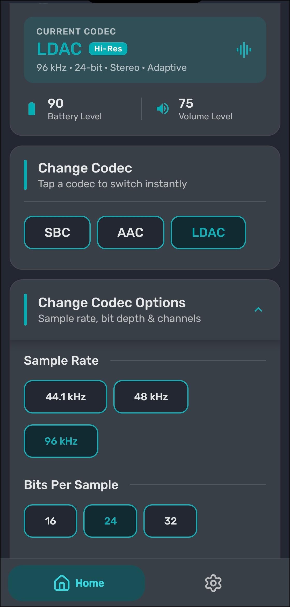Tap the audio waveform icon

[244, 50]
